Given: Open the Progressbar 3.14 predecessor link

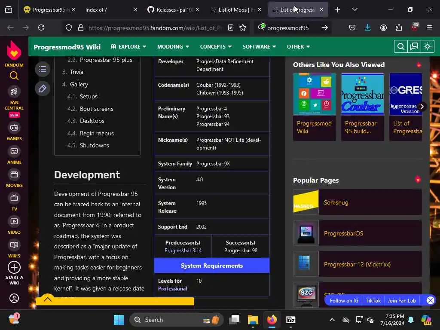Looking at the screenshot, I should 183,251.
